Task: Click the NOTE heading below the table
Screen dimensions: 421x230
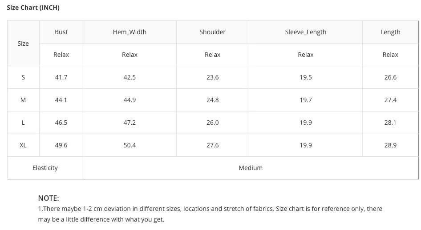Action: click(x=49, y=198)
